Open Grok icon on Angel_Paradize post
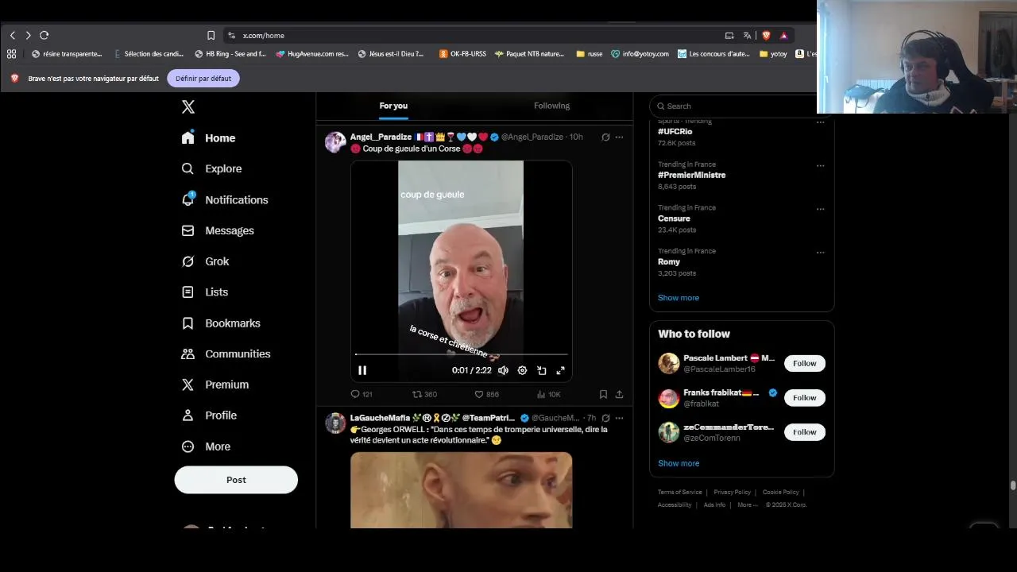Screen dimensions: 1017x572 (x=605, y=137)
